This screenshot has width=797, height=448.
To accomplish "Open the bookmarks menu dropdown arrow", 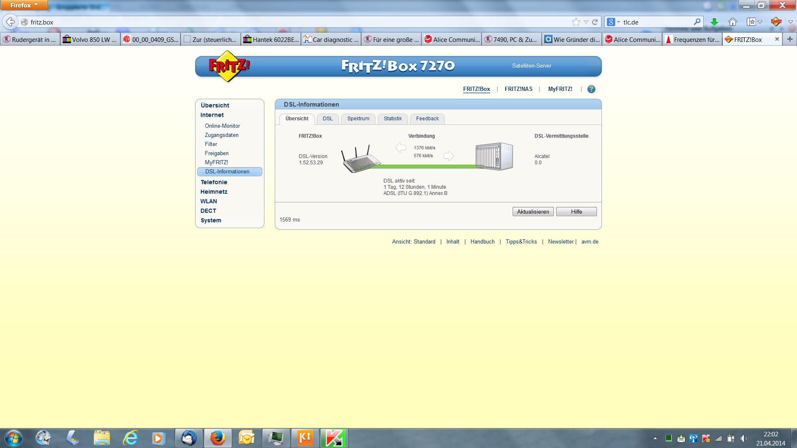I will coord(760,22).
